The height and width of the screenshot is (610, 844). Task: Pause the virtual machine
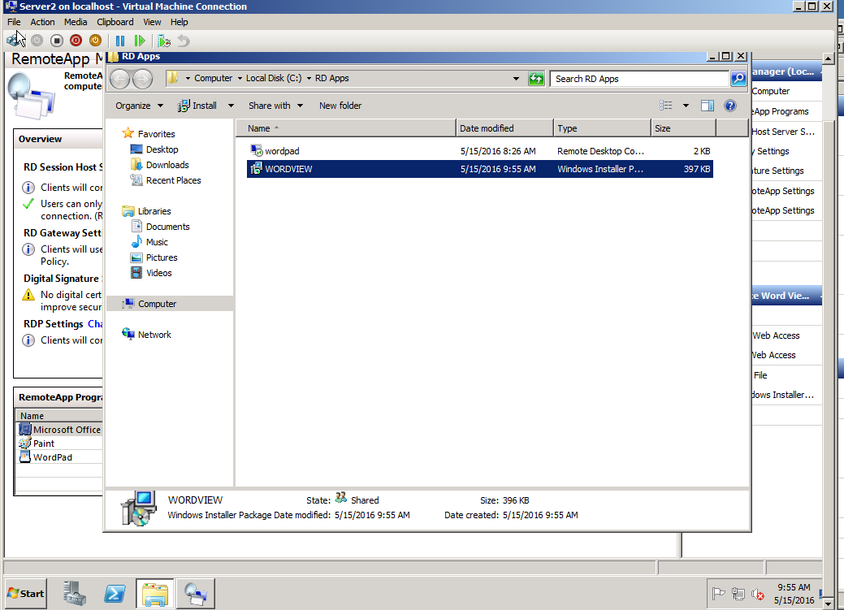click(120, 41)
